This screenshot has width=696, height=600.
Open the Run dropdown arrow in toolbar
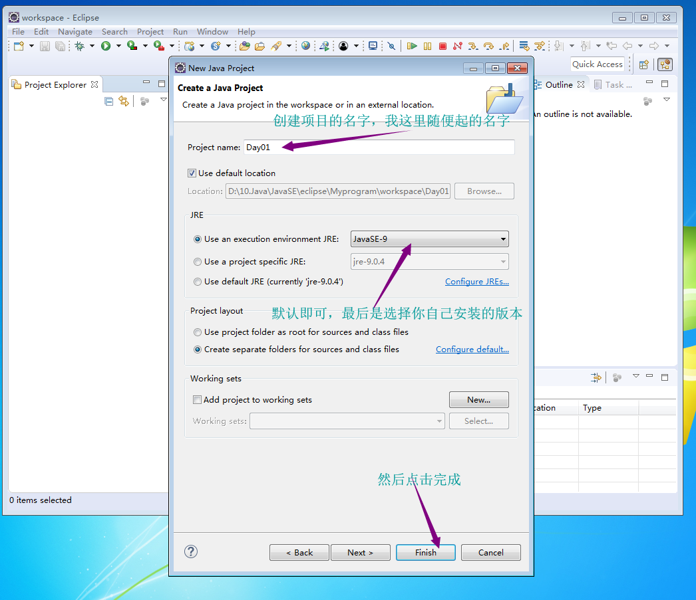click(118, 46)
